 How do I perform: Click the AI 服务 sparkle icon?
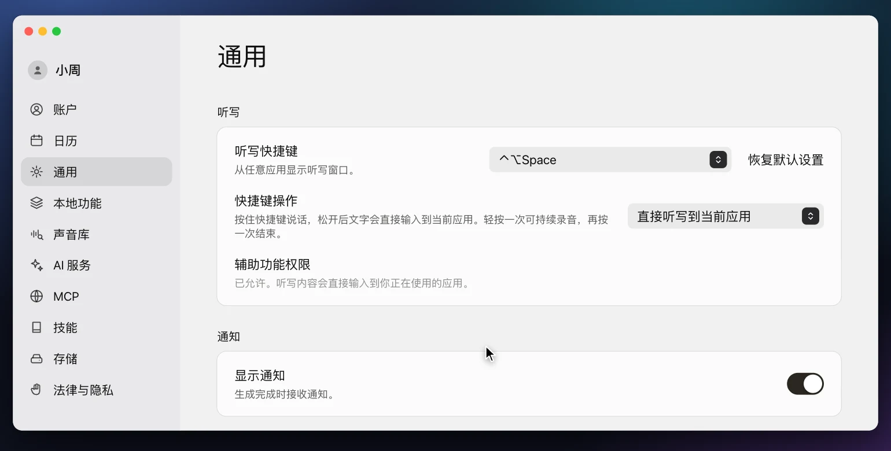tap(36, 265)
